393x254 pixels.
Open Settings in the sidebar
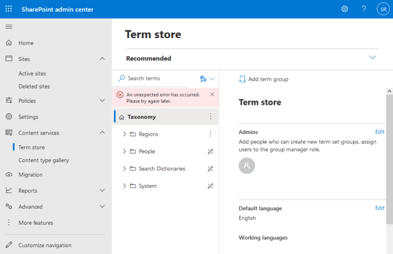(x=28, y=117)
